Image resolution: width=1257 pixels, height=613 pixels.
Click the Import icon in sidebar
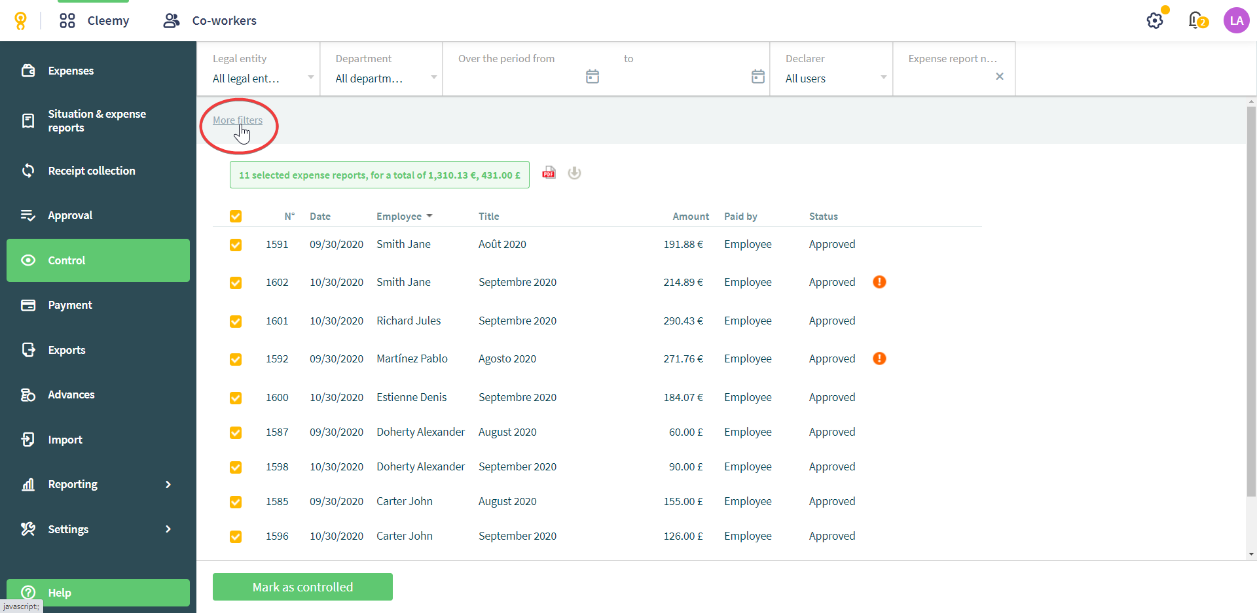pos(28,440)
